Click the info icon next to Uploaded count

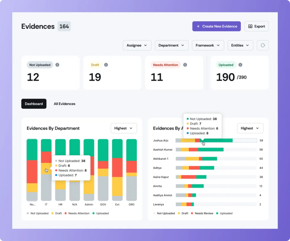click(x=241, y=65)
